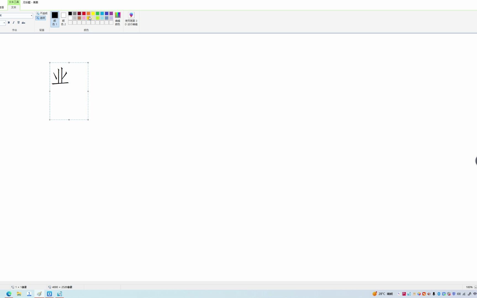
Task: Pick the white color swatch in palette
Action: (x=70, y=18)
